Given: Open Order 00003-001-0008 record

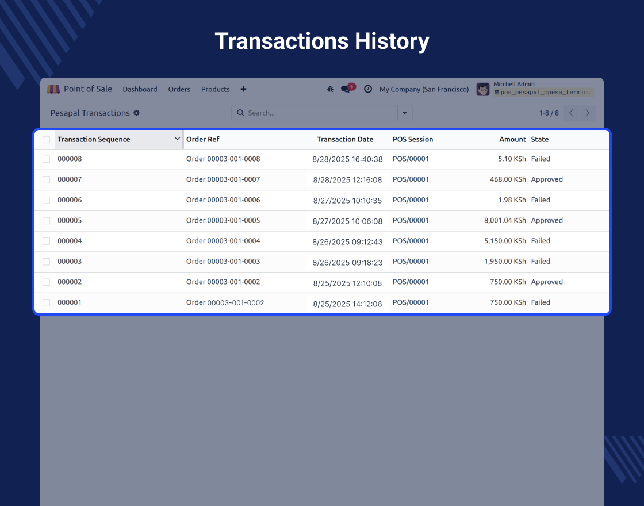Looking at the screenshot, I should (x=223, y=159).
